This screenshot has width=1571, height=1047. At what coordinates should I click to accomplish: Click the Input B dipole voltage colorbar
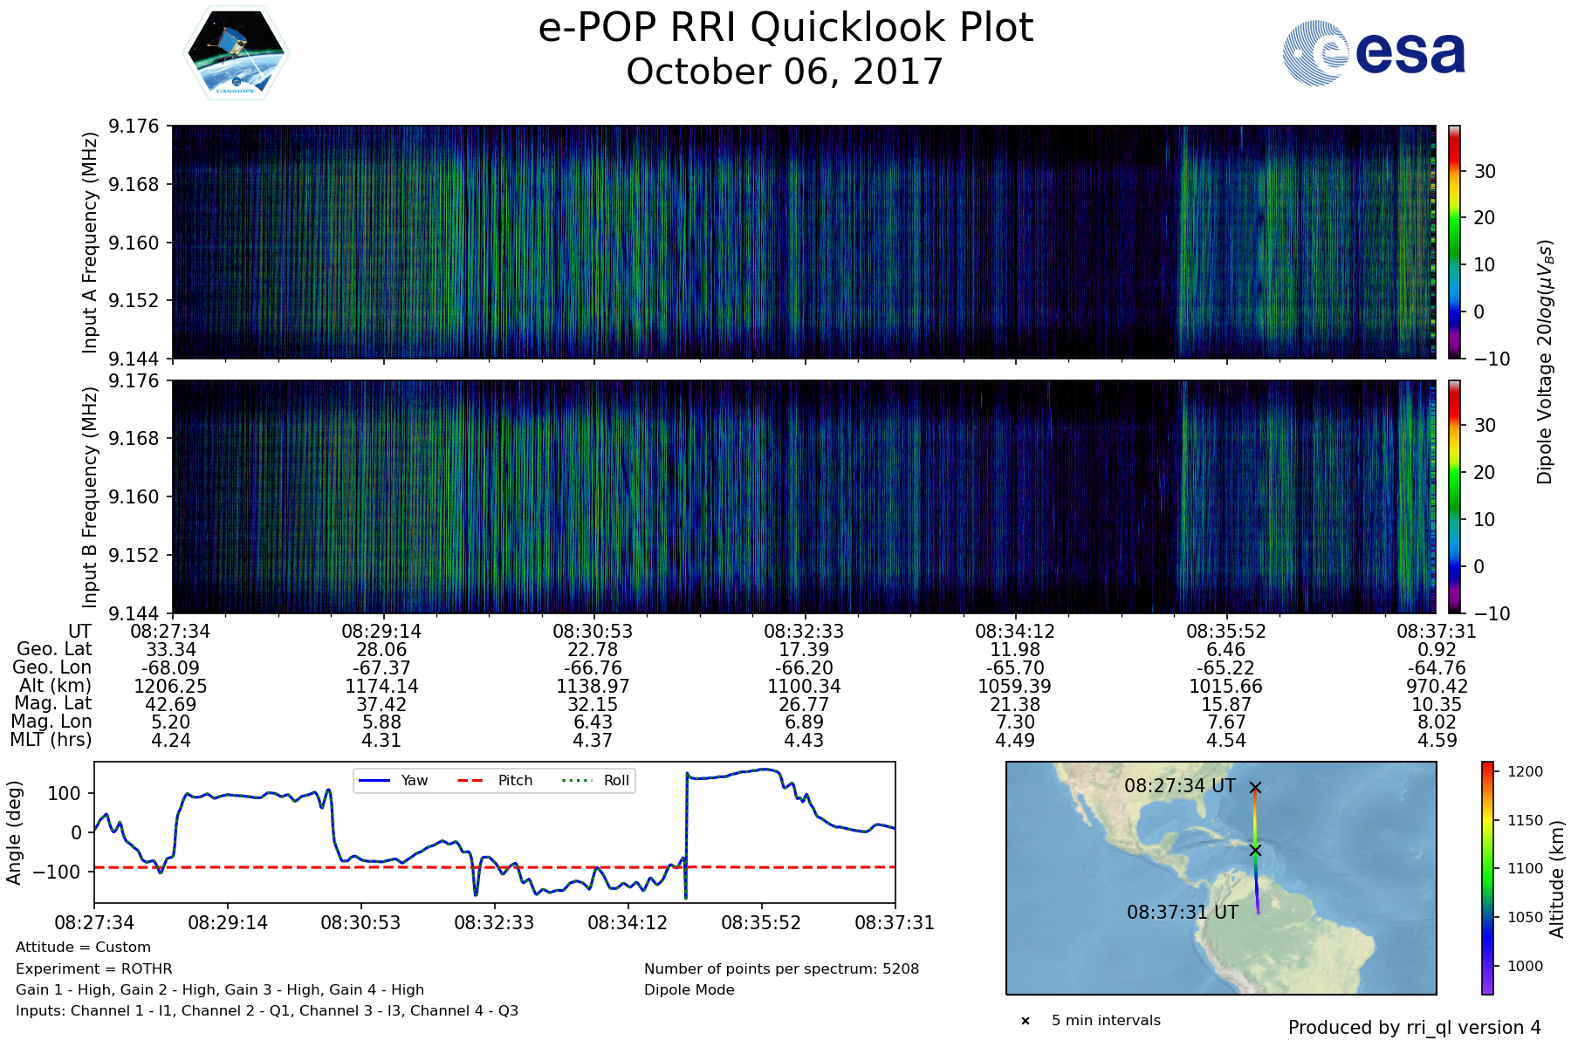pyautogui.click(x=1454, y=496)
